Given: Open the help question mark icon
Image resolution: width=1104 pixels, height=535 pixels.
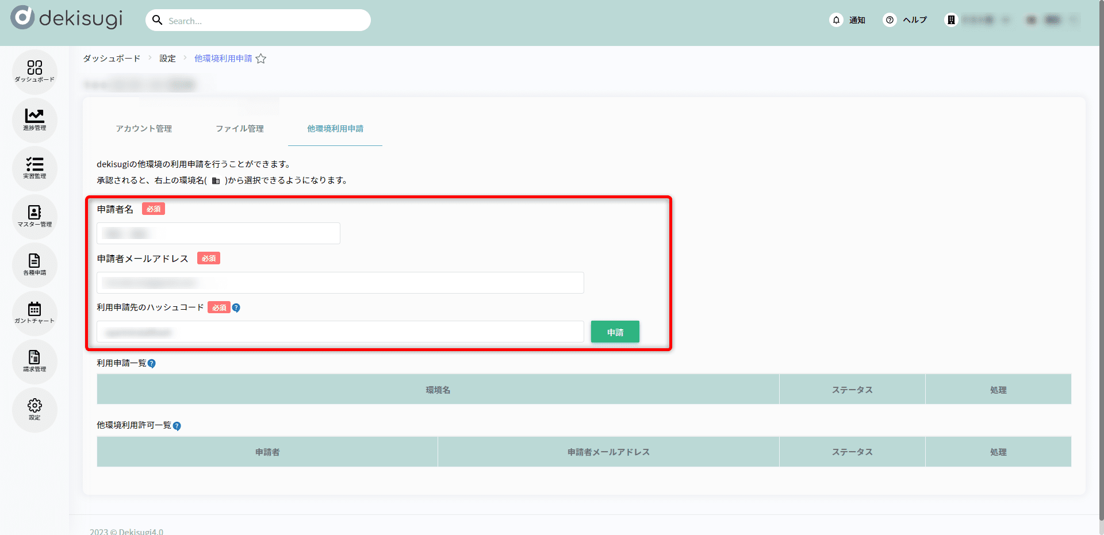Looking at the screenshot, I should pyautogui.click(x=890, y=20).
